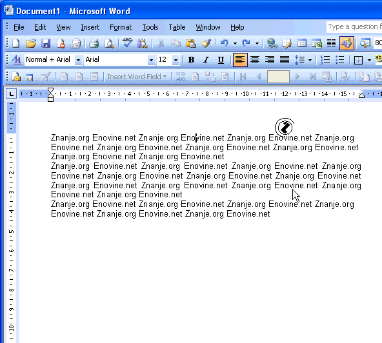Set Align Left paragraph alignment
This screenshot has height=343, width=382.
pyautogui.click(x=240, y=60)
